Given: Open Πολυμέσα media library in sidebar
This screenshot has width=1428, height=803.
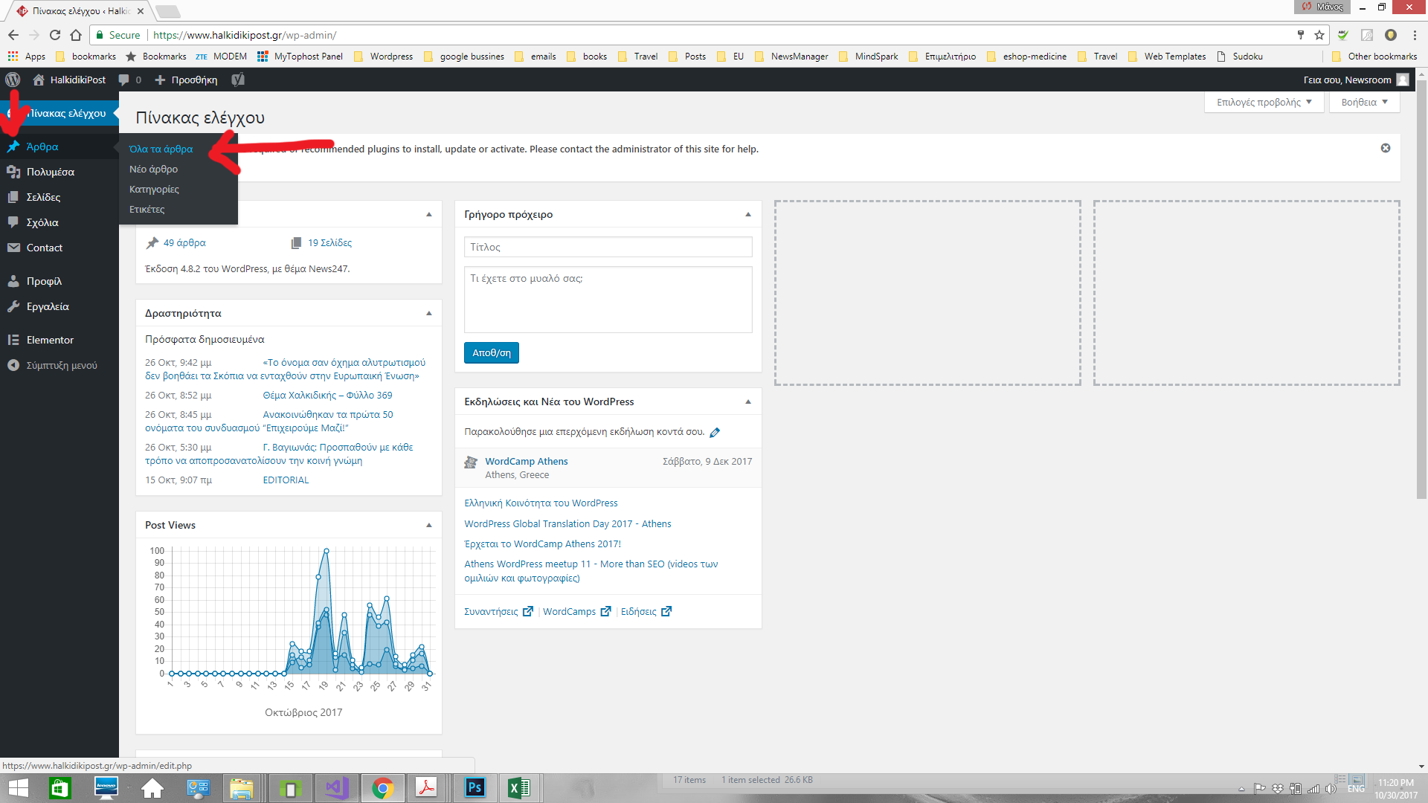Looking at the screenshot, I should click(50, 172).
